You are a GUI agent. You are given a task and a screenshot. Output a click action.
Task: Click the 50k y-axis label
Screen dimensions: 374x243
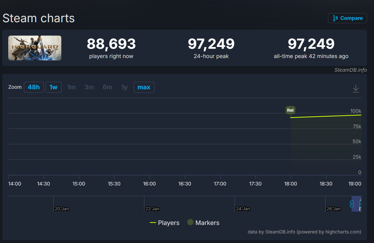(x=357, y=141)
